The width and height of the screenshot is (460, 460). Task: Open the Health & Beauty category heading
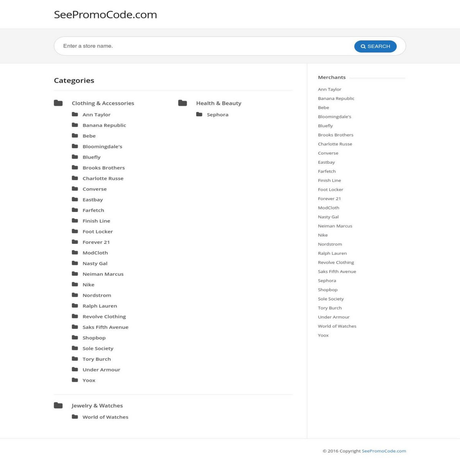[219, 103]
